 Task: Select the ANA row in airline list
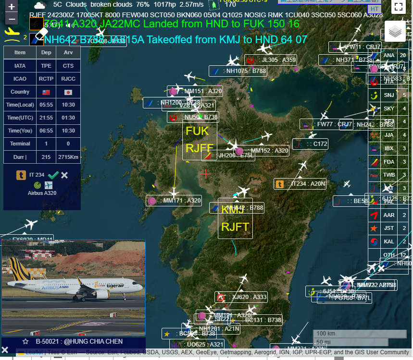[388, 55]
